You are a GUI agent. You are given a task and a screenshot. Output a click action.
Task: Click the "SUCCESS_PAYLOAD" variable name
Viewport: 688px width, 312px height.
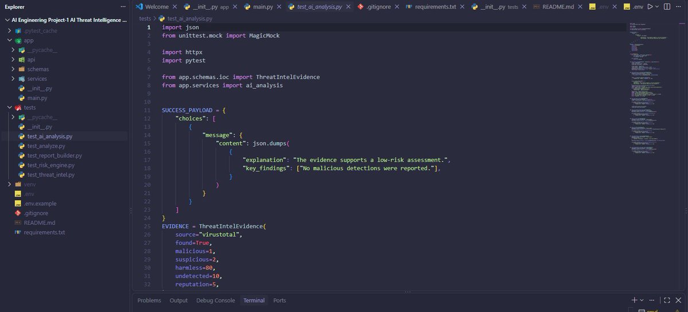pos(187,110)
